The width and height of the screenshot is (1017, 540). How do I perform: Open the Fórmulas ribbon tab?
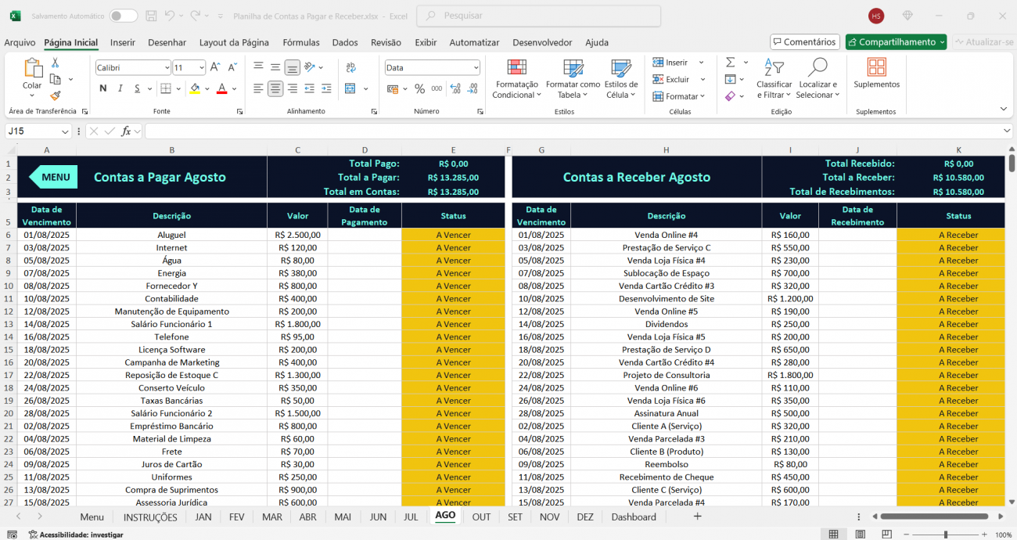pyautogui.click(x=301, y=42)
